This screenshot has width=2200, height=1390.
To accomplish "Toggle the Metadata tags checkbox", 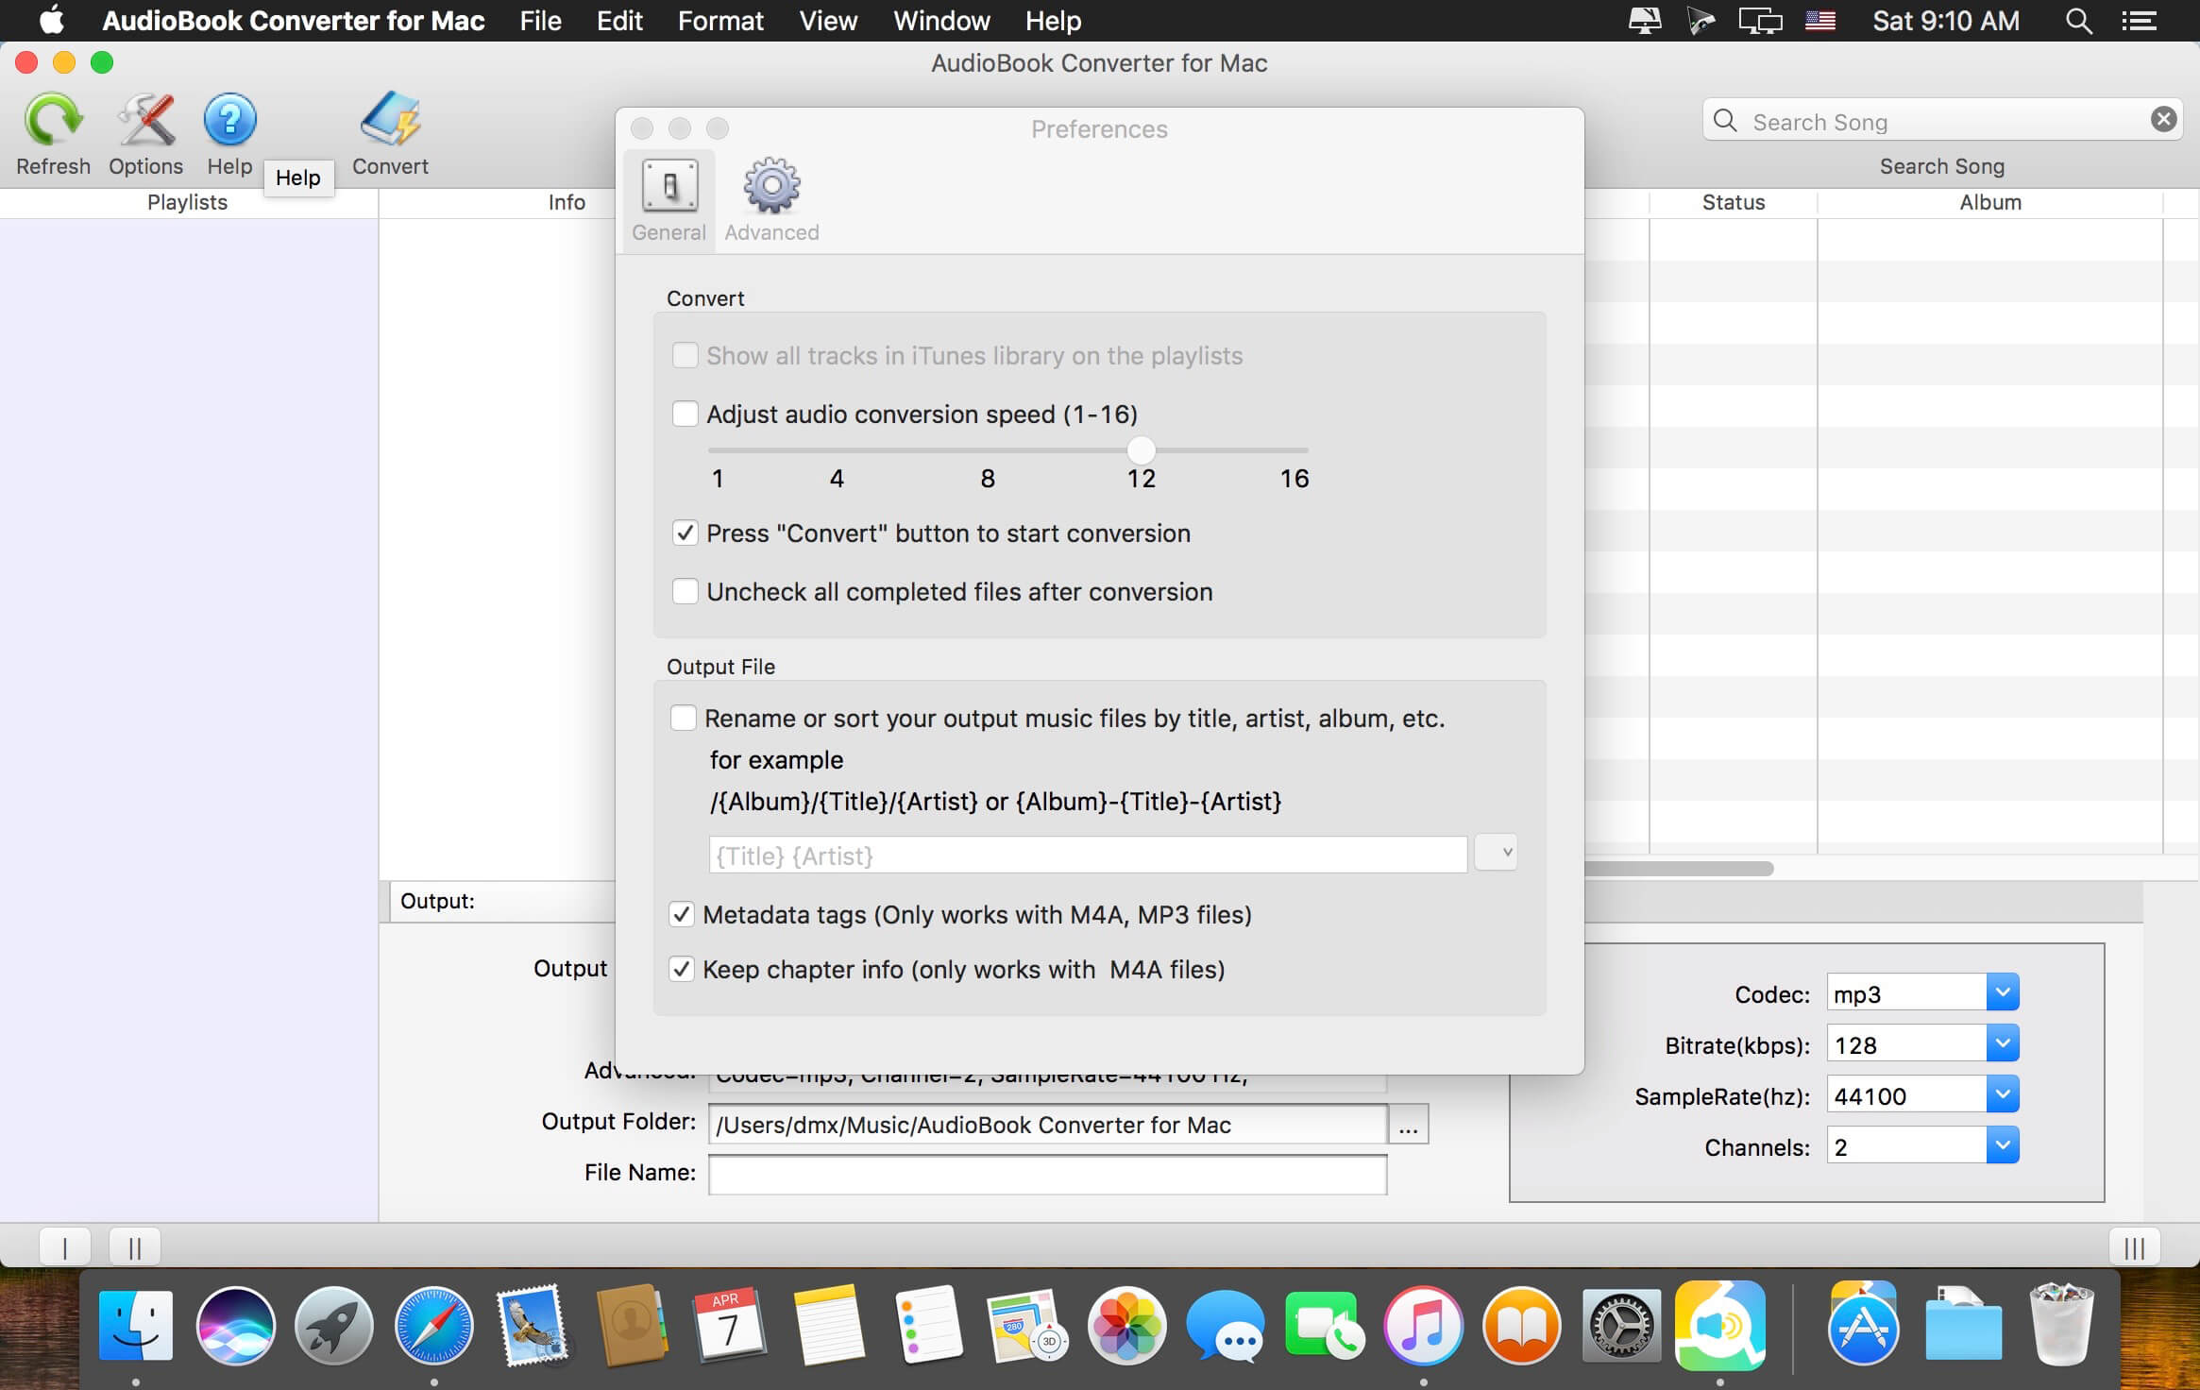I will click(x=682, y=914).
